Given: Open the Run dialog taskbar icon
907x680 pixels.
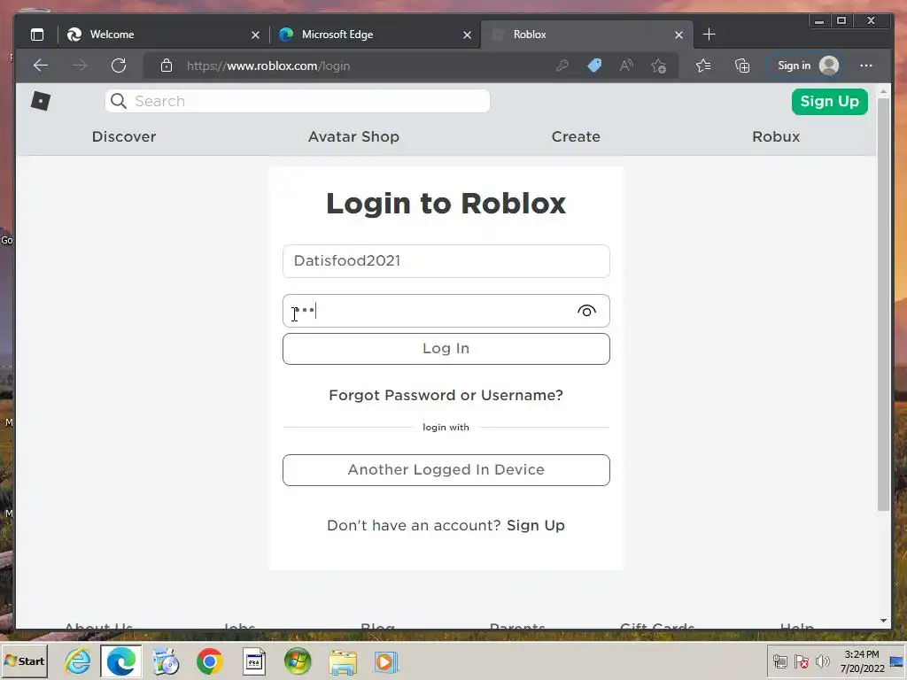Looking at the screenshot, I should [254, 661].
